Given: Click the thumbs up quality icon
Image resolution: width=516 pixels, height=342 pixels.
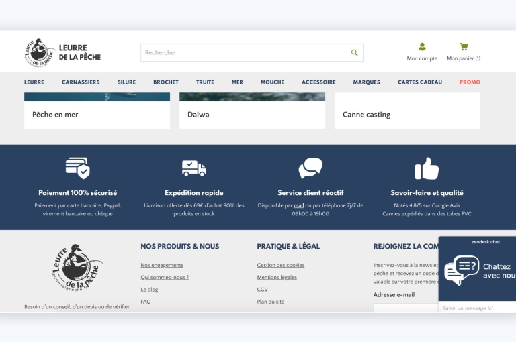Looking at the screenshot, I should click(x=427, y=169).
